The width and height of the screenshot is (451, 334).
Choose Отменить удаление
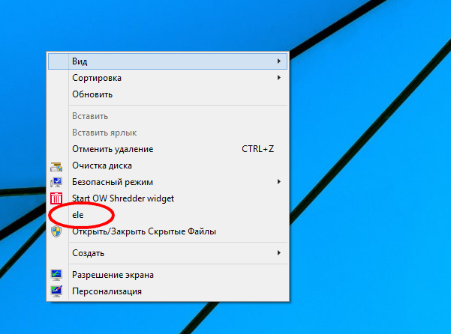point(167,149)
